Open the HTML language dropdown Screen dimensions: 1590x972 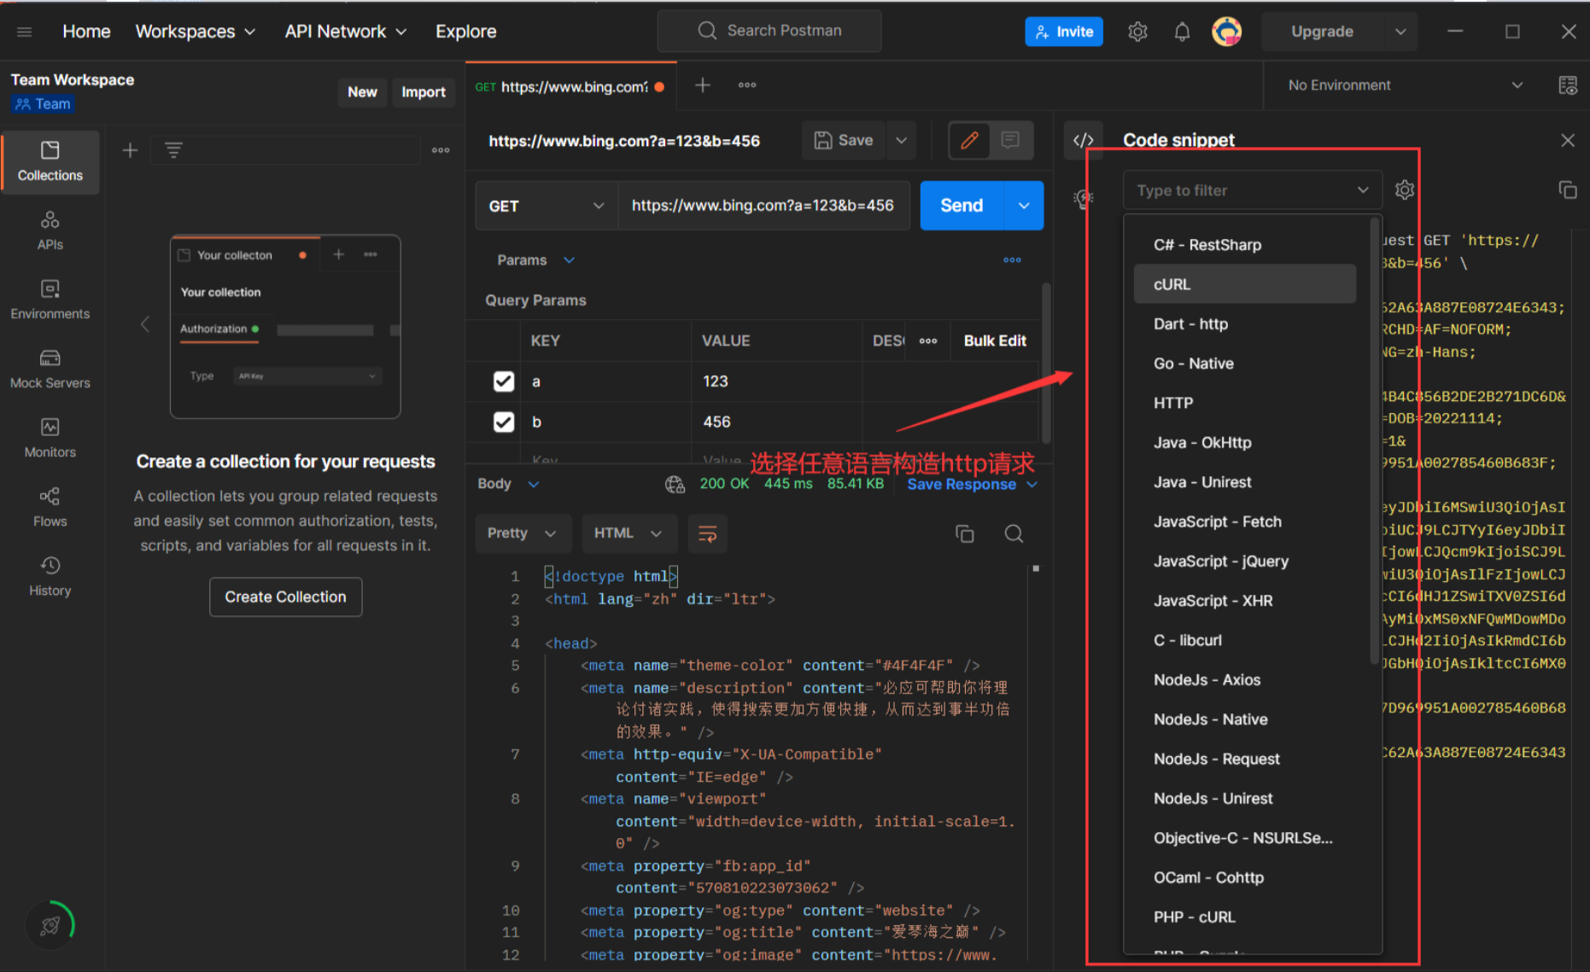pyautogui.click(x=628, y=533)
